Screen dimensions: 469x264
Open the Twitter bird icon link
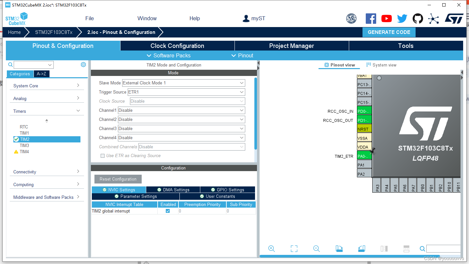(402, 19)
